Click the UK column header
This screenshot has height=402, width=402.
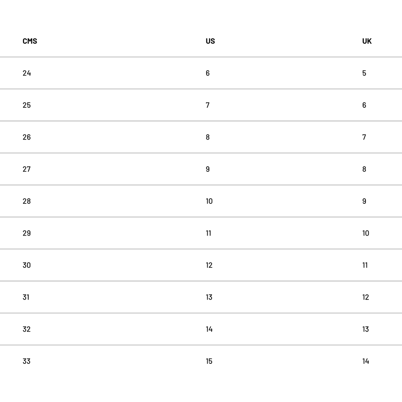click(367, 41)
